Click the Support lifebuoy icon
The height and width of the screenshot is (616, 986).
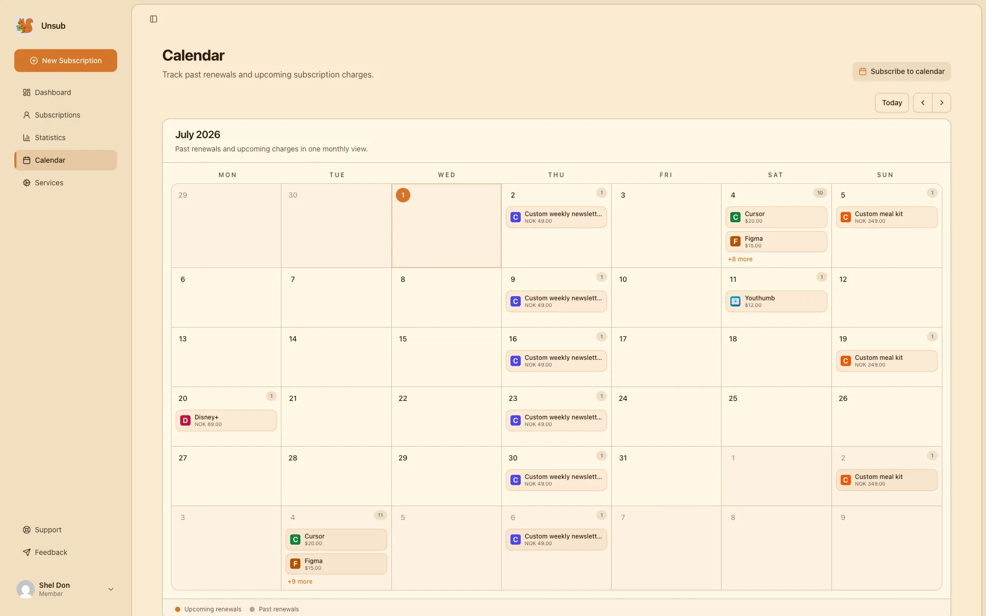click(x=27, y=530)
